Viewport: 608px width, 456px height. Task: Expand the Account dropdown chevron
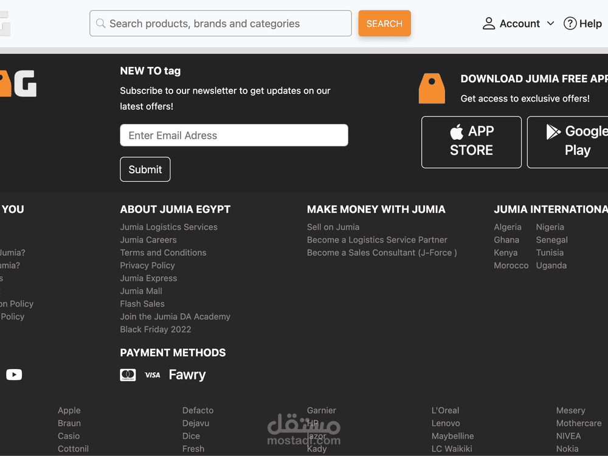[x=550, y=23]
